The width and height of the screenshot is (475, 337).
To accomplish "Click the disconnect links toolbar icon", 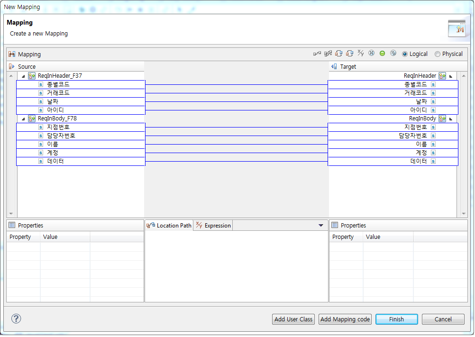I will tap(372, 54).
